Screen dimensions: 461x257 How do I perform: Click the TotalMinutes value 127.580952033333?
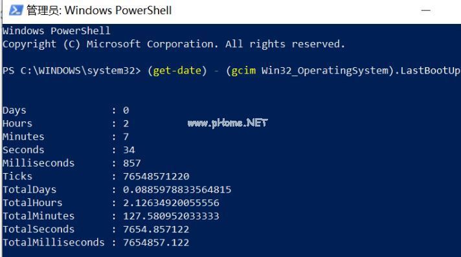(171, 216)
